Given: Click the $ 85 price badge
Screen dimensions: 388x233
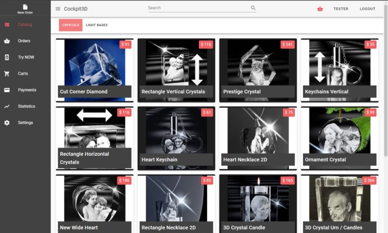Looking at the screenshot, I should [207, 180].
